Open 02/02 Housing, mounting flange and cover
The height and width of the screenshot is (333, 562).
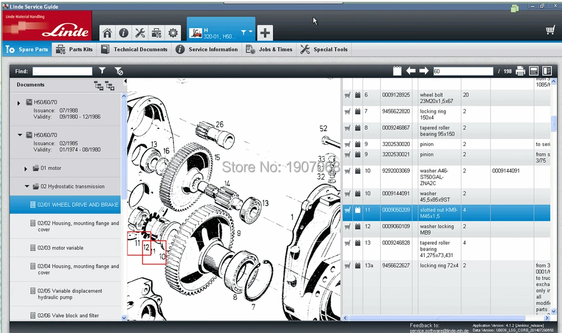(65, 226)
